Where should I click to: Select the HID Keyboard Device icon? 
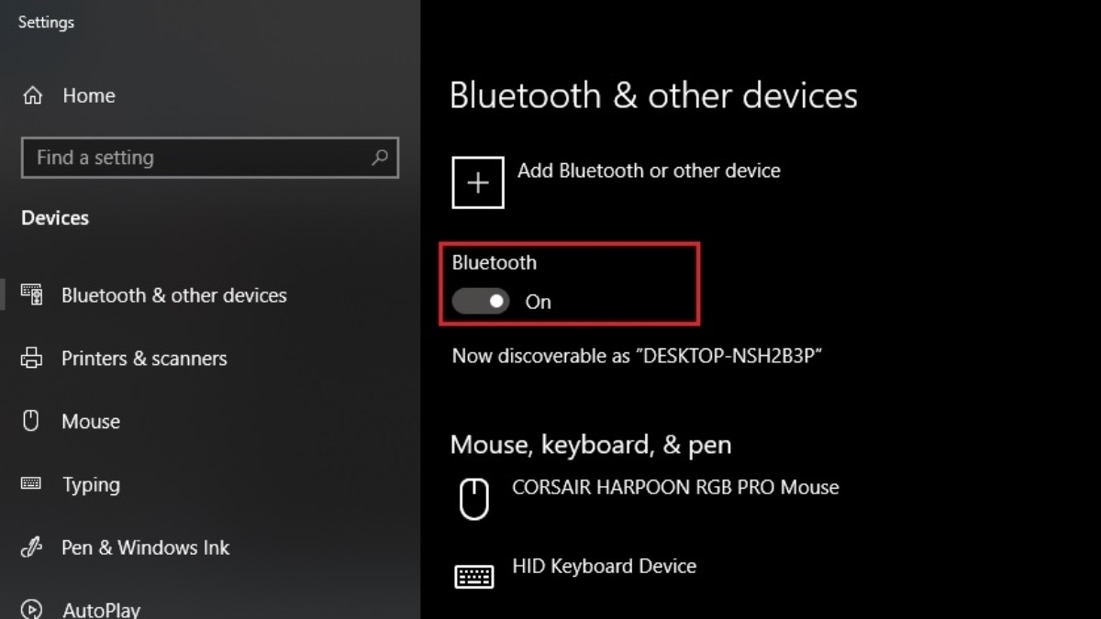tap(474, 576)
